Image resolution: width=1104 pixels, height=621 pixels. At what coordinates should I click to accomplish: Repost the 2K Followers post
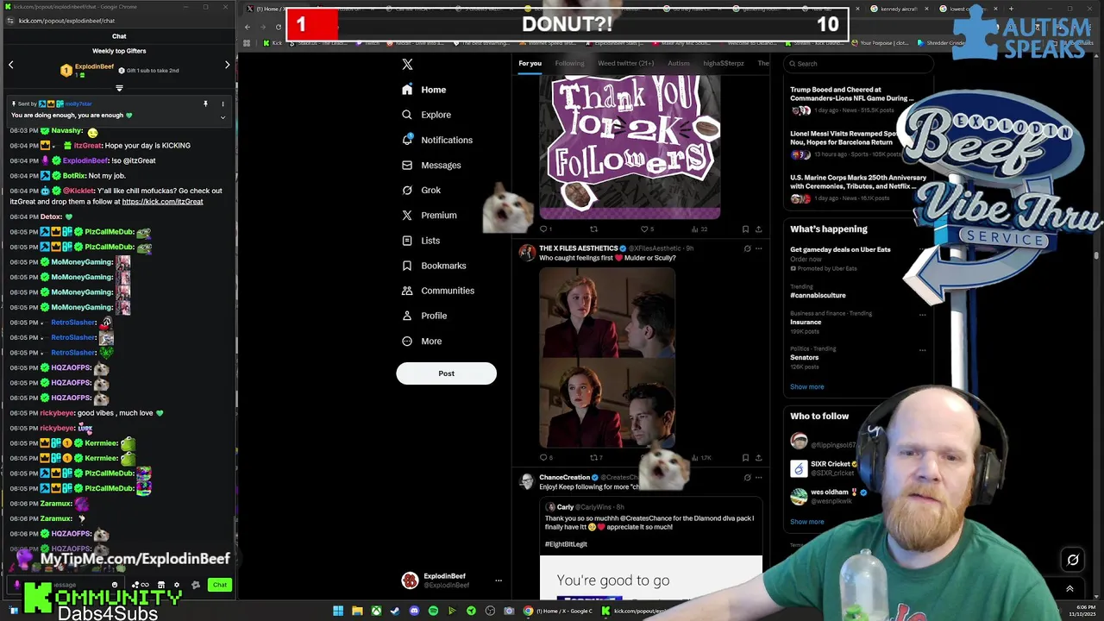593,229
